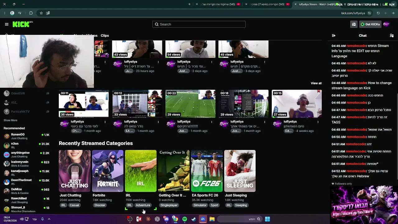Viewport: 398px width, 224px height.
Task: Open the Just Chatting category card
Action: coord(75,171)
